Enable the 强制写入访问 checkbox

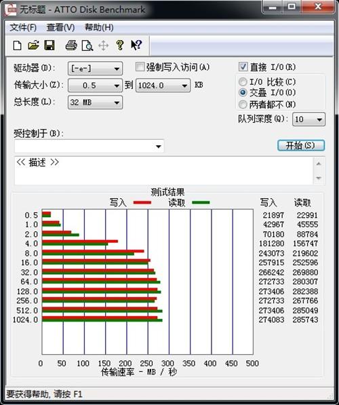click(140, 67)
